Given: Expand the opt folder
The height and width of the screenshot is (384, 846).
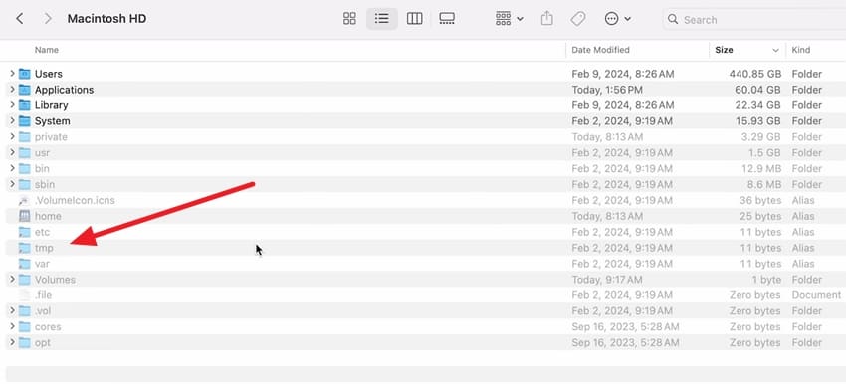Looking at the screenshot, I should (x=12, y=342).
